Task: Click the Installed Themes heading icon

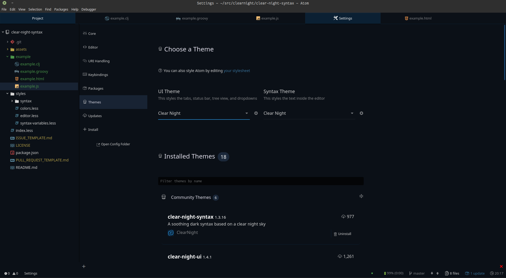Action: coord(160,156)
